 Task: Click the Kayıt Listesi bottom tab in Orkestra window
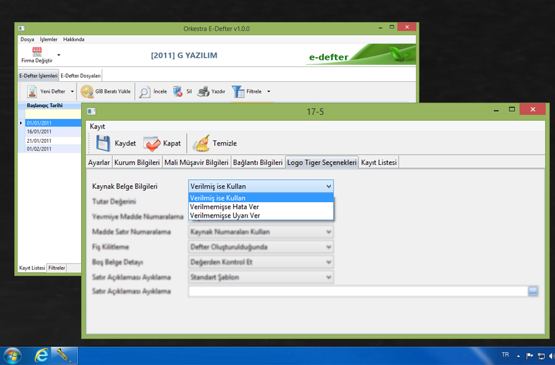coord(32,268)
